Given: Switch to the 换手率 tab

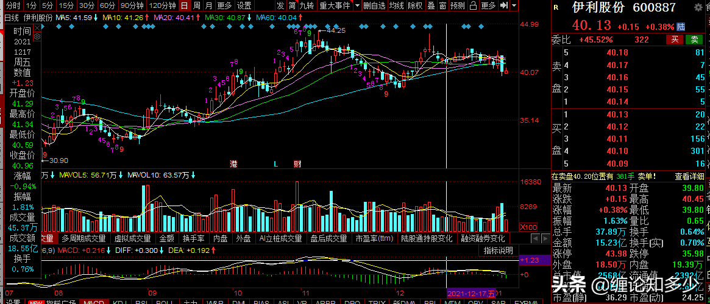Looking at the screenshot, I should click(x=193, y=238).
